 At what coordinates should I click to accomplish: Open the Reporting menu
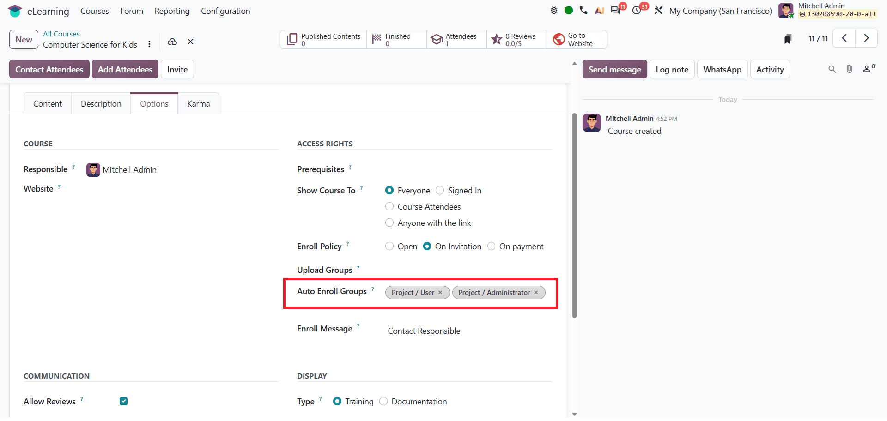(x=172, y=11)
